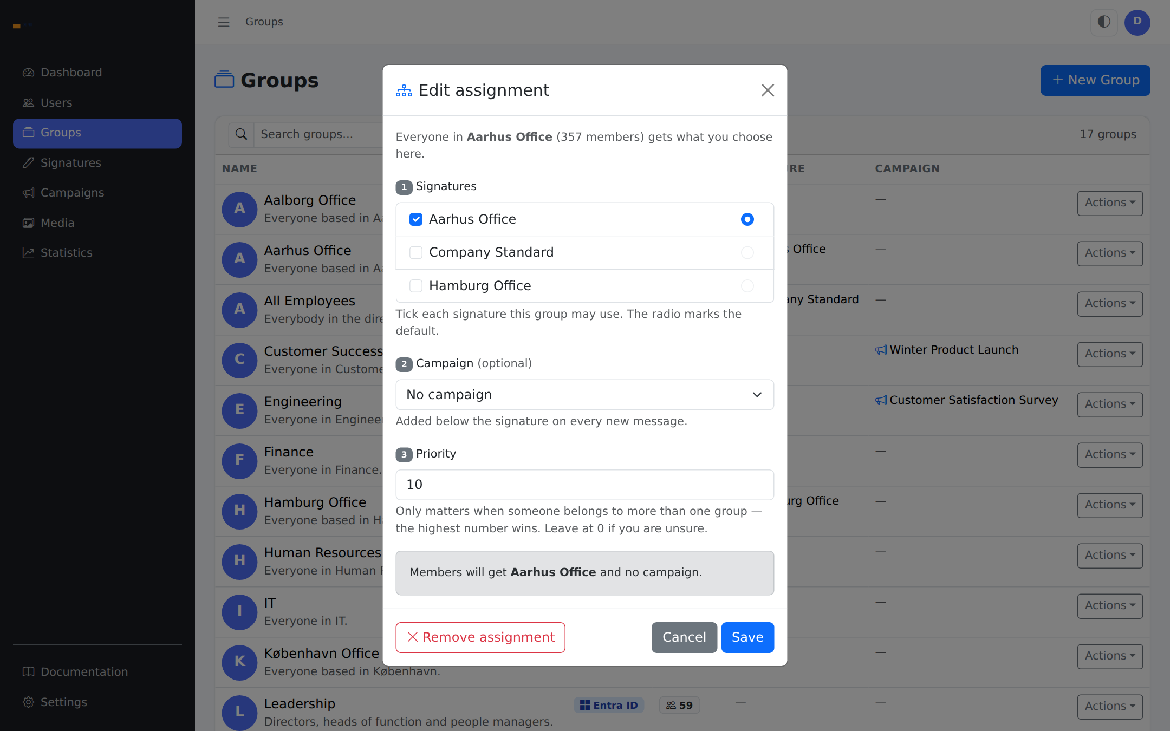The height and width of the screenshot is (731, 1170).
Task: Select Hamburg Office default radio button
Action: click(747, 286)
